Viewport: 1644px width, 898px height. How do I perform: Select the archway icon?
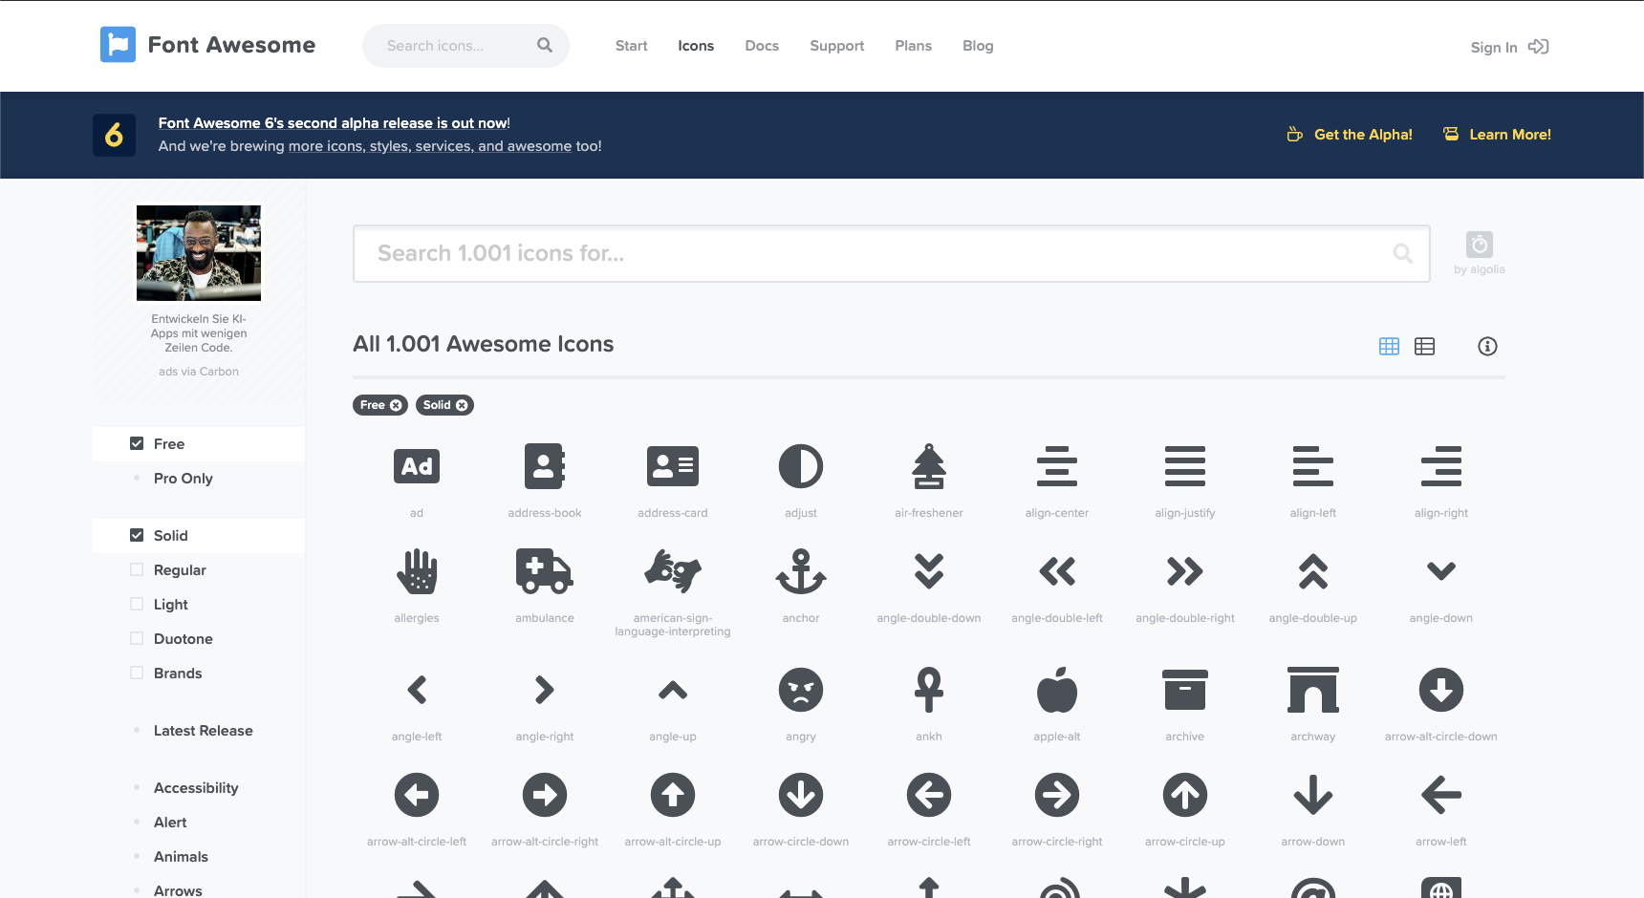(x=1313, y=690)
